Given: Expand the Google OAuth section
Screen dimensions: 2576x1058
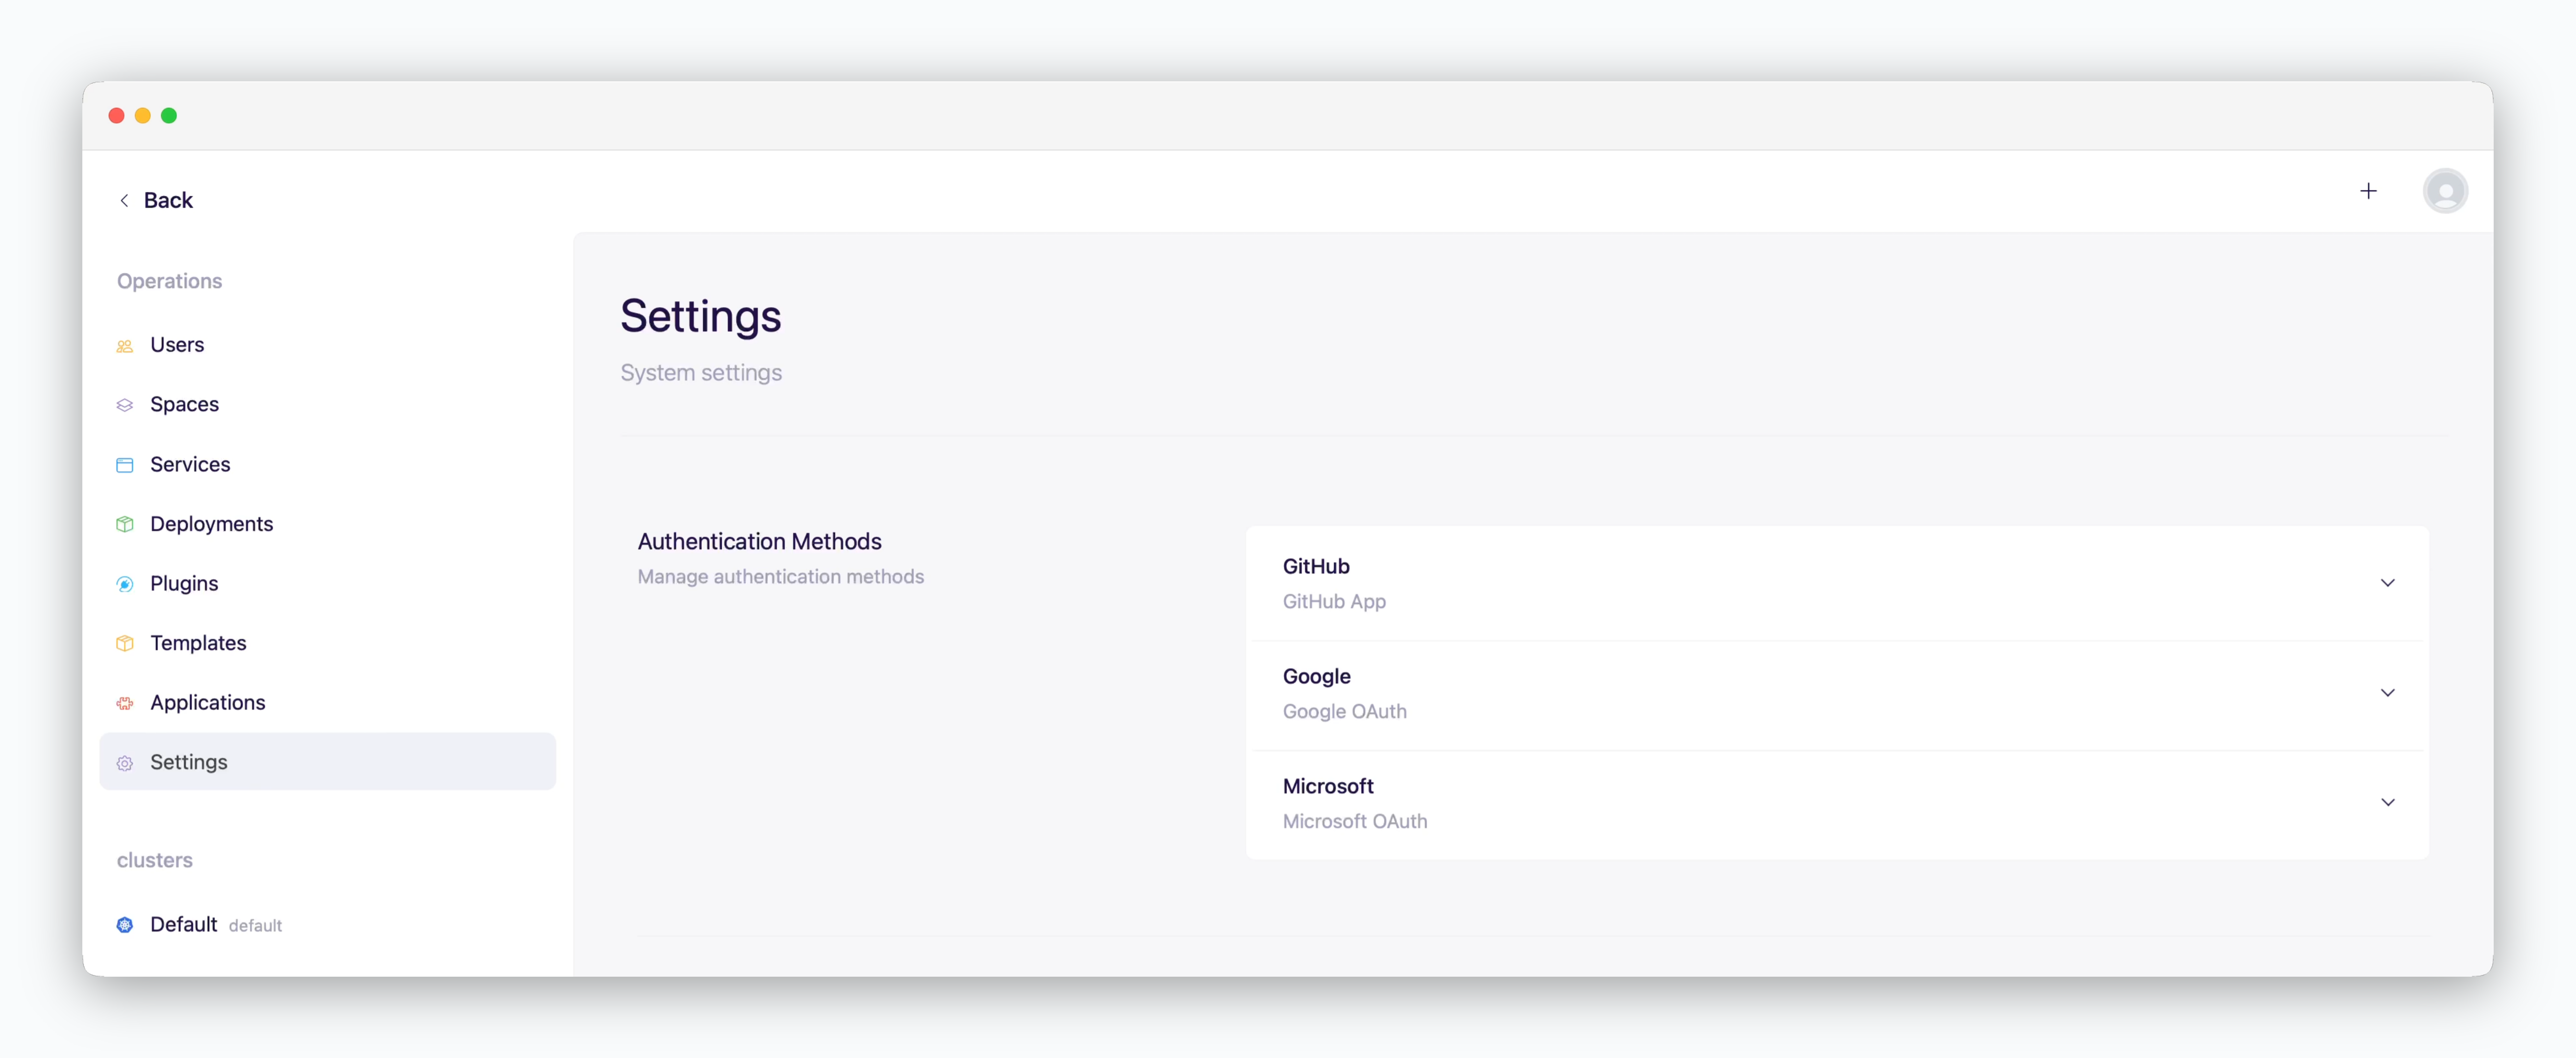Looking at the screenshot, I should click(2387, 693).
